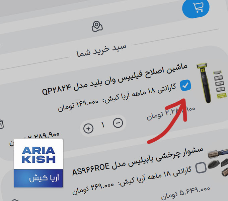228x201 pixels.
Task: Enable the Babyliss 18-month warranty checkbox
Action: tap(201, 167)
